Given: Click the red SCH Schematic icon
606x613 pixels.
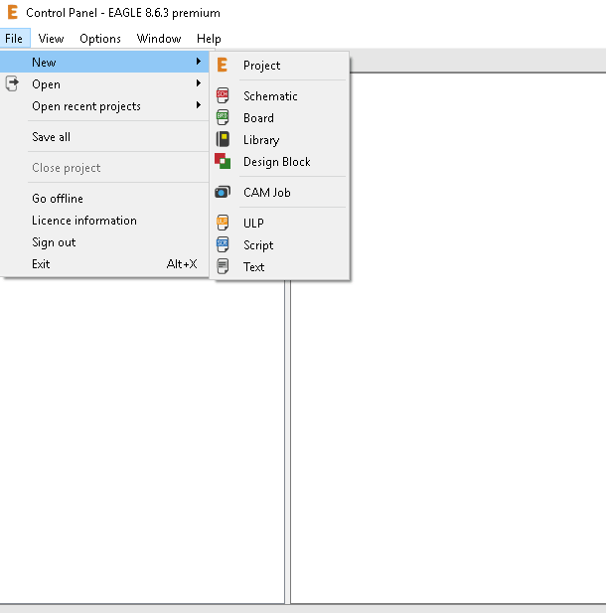Looking at the screenshot, I should (x=223, y=95).
